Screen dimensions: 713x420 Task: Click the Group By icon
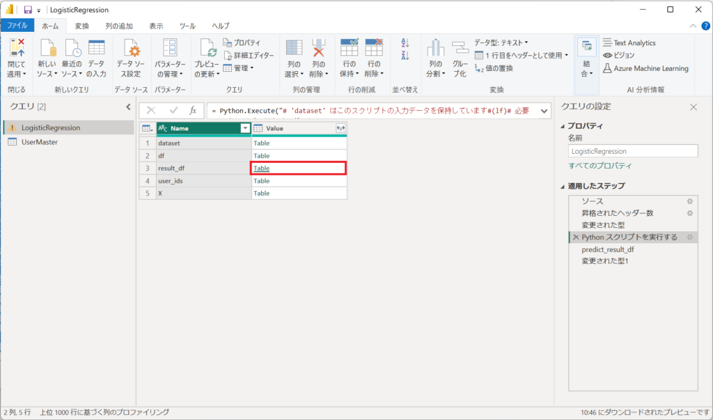pos(460,48)
